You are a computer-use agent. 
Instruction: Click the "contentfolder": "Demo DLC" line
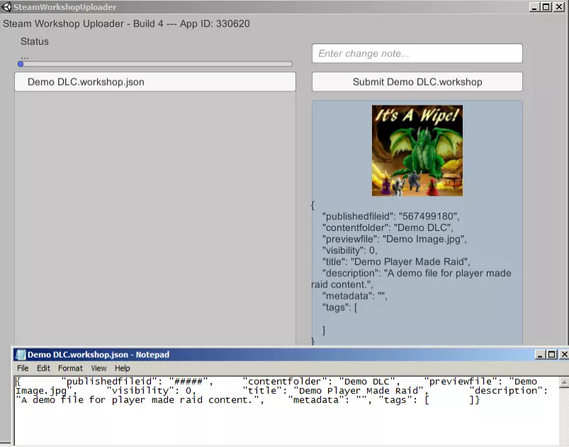(388, 227)
